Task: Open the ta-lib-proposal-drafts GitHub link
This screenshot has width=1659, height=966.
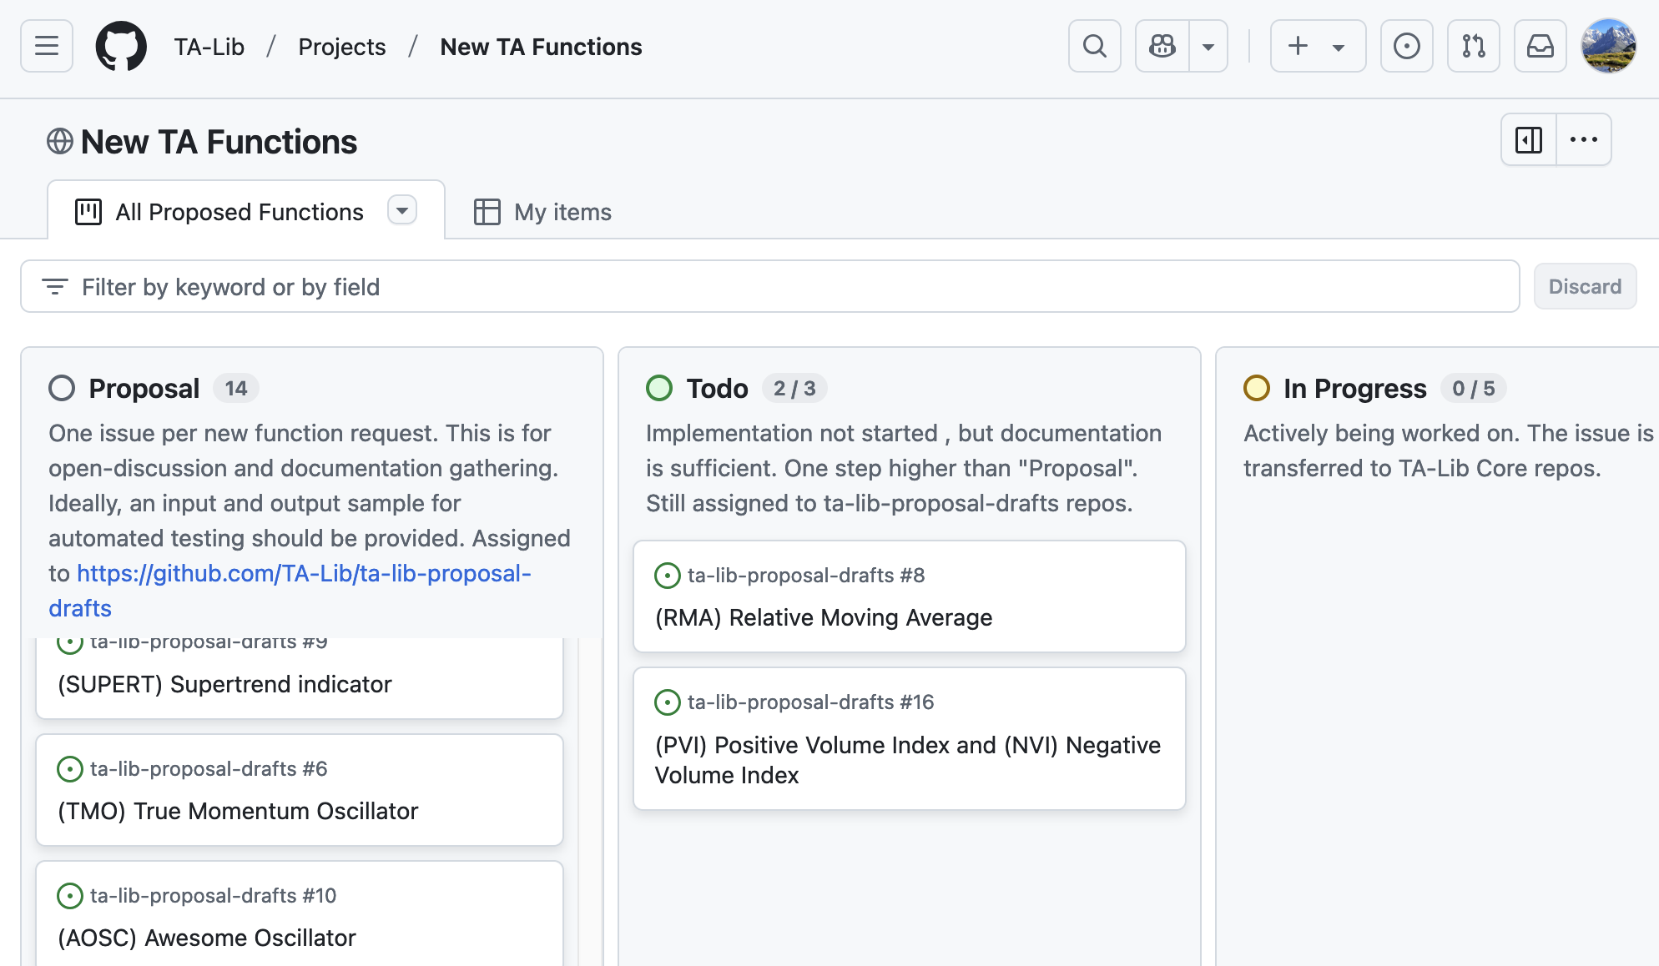Action: point(304,574)
